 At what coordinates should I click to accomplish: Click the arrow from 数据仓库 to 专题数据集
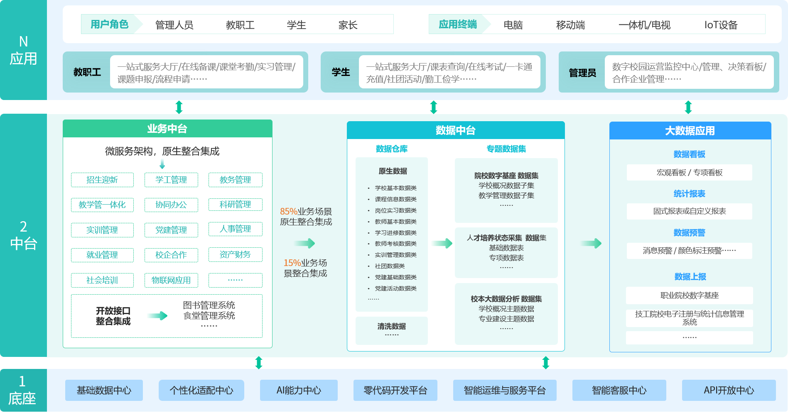pyautogui.click(x=442, y=243)
